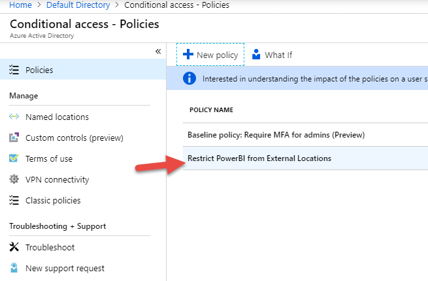
Task: Click the Home breadcrumb link
Action: click(20, 5)
